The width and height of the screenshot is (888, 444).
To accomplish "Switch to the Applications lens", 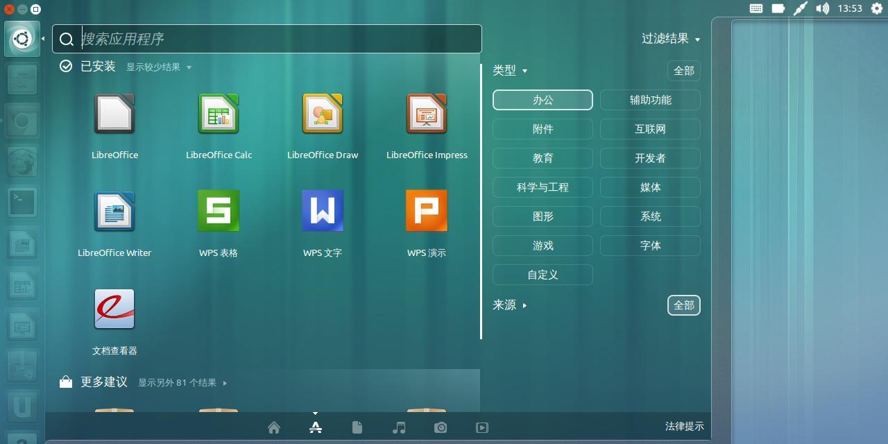I will (316, 427).
